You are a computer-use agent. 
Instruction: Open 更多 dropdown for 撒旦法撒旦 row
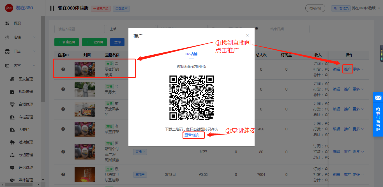click(x=358, y=174)
